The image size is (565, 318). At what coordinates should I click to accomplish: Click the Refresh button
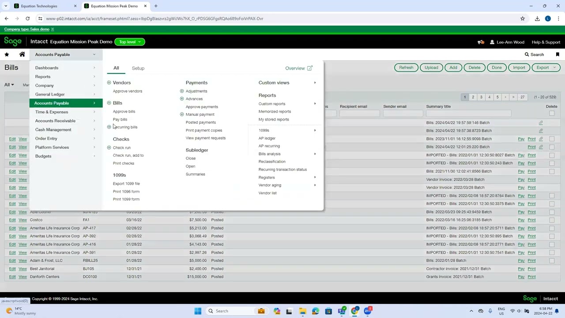tap(406, 68)
